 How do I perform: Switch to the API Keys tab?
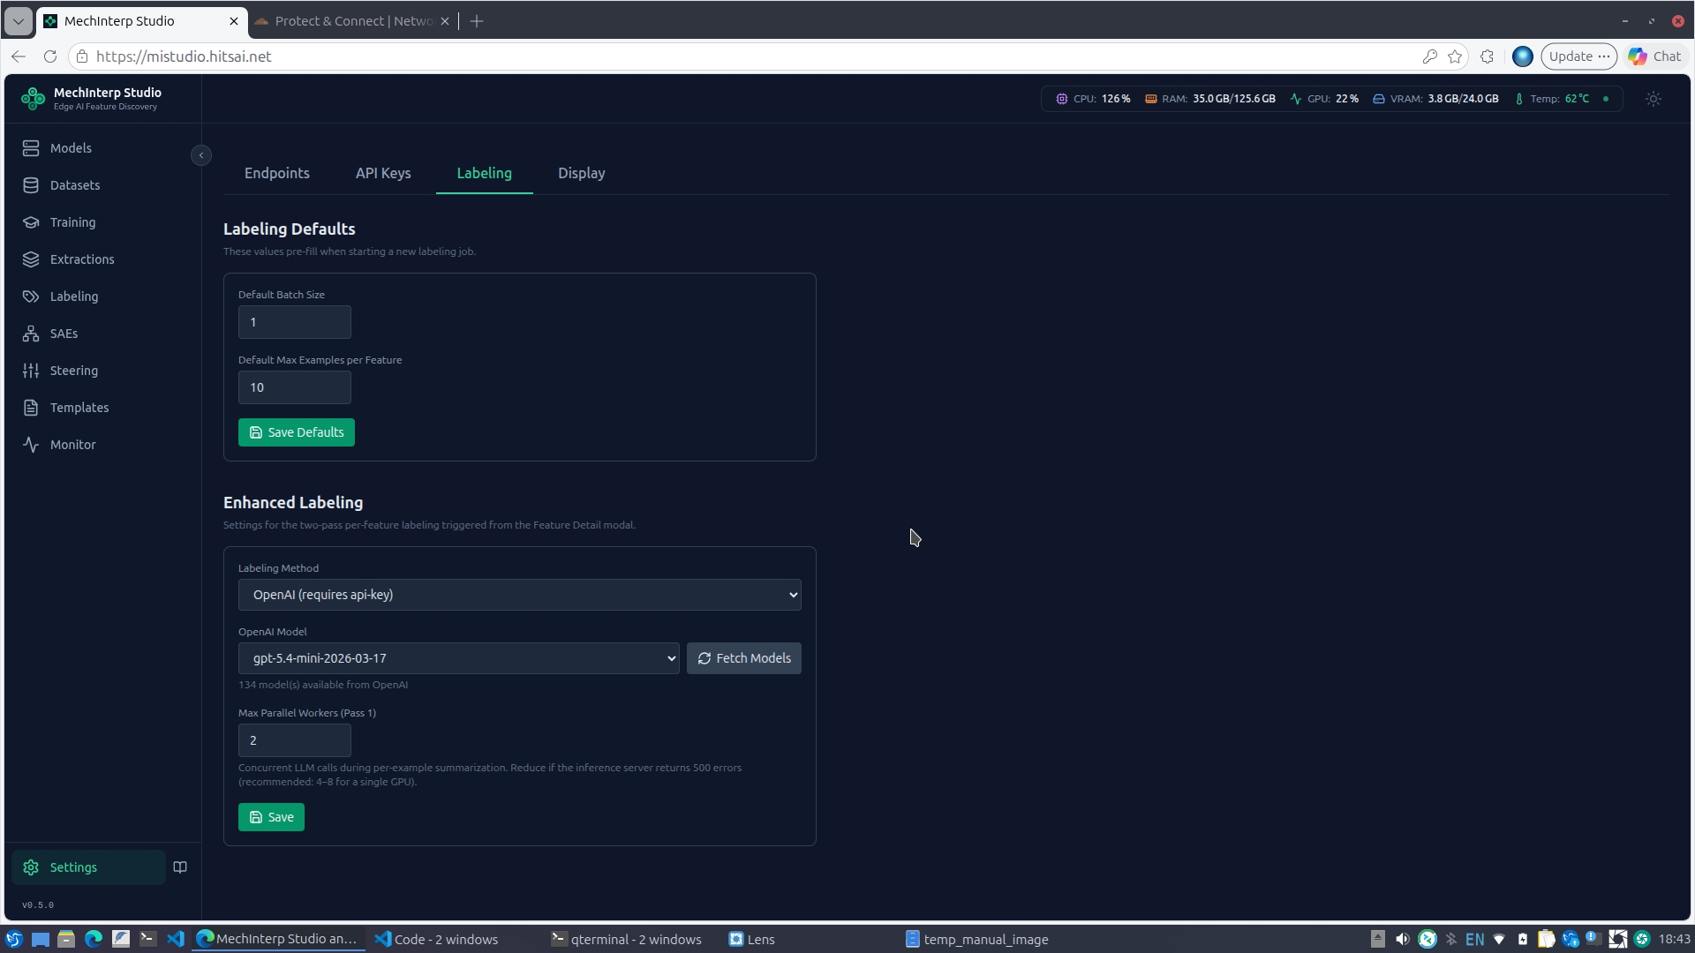pos(383,173)
